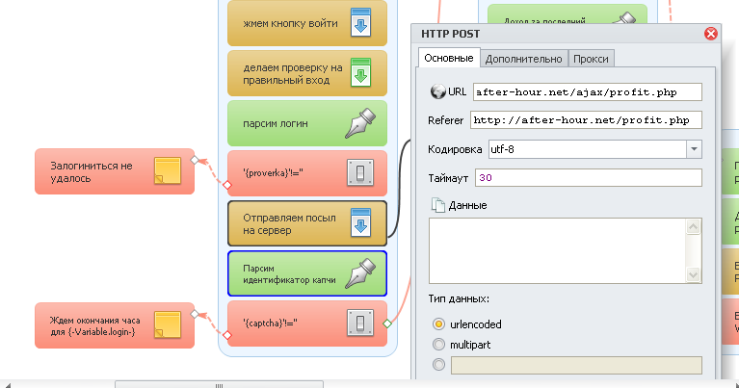The height and width of the screenshot is (388, 739).
Task: Click the documents icon next to Данные
Action: pyautogui.click(x=438, y=205)
